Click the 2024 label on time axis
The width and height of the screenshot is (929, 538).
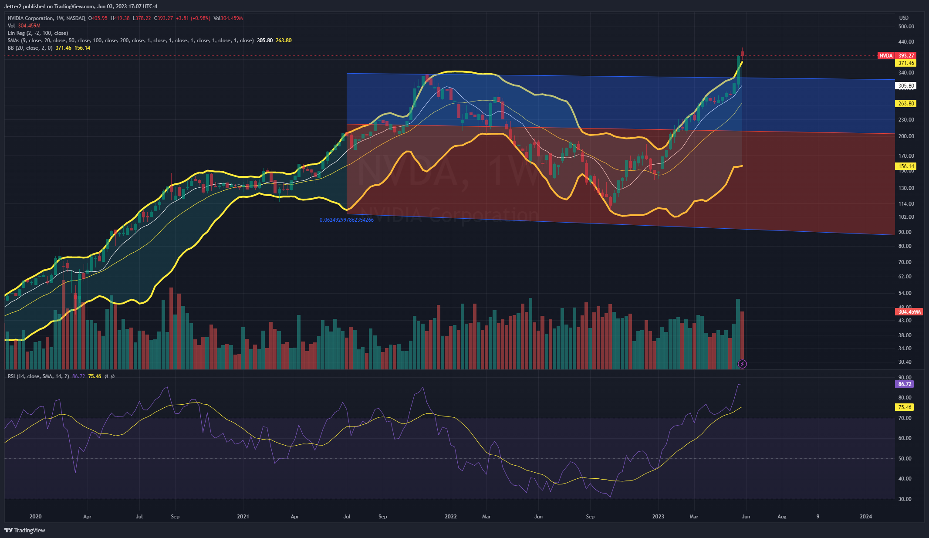pos(866,517)
